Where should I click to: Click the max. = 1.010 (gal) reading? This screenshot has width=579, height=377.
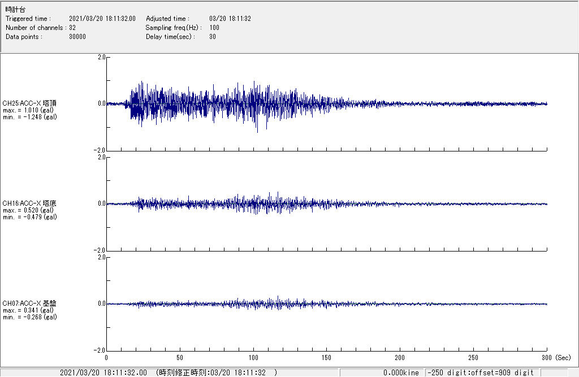(29, 110)
